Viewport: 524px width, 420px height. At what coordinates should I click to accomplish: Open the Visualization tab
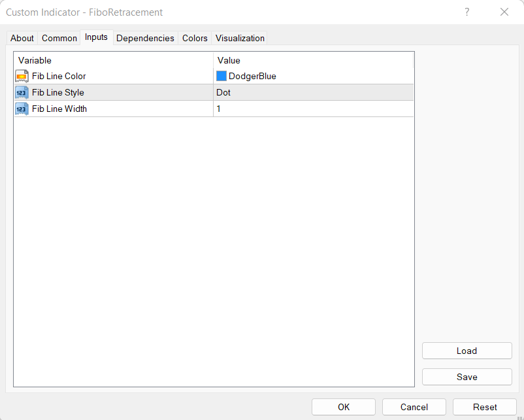tap(240, 38)
